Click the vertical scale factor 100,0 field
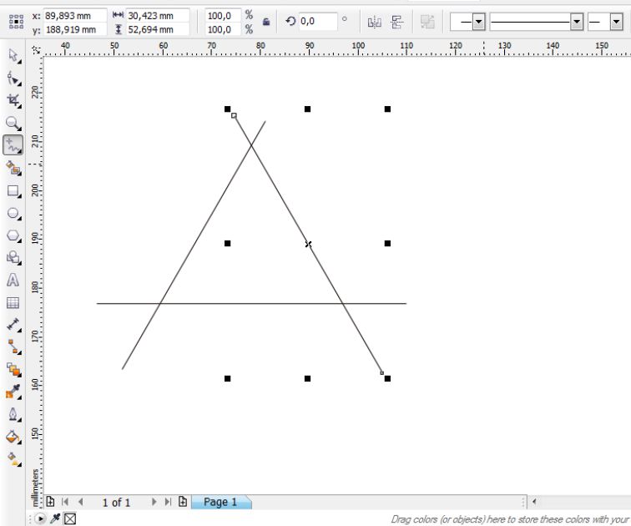This screenshot has height=526, width=631. tap(223, 29)
